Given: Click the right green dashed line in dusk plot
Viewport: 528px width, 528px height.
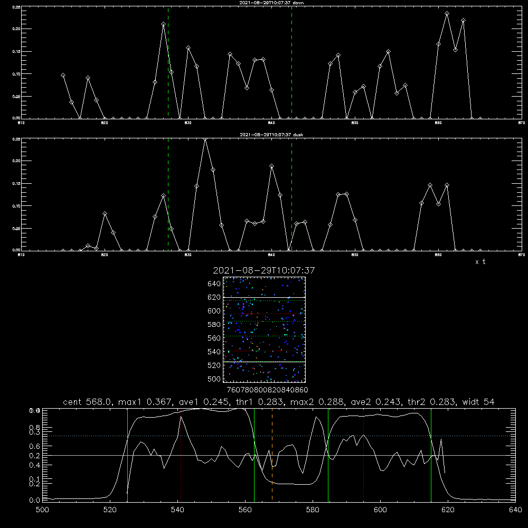Looking at the screenshot, I should coord(291,194).
